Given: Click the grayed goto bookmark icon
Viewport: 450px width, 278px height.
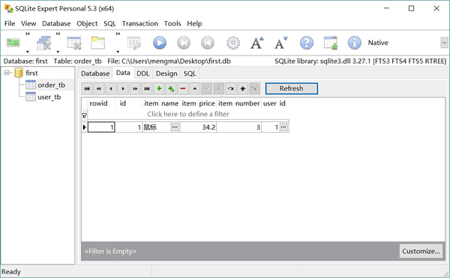Looking at the screenshot, I should coord(254,88).
